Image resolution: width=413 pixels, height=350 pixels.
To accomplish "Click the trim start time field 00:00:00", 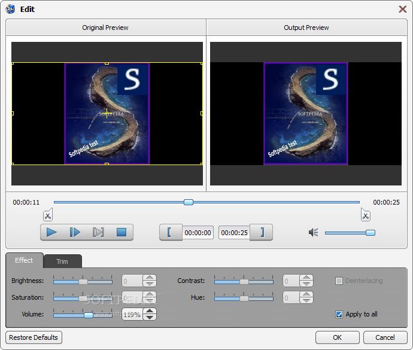I will pyautogui.click(x=198, y=233).
